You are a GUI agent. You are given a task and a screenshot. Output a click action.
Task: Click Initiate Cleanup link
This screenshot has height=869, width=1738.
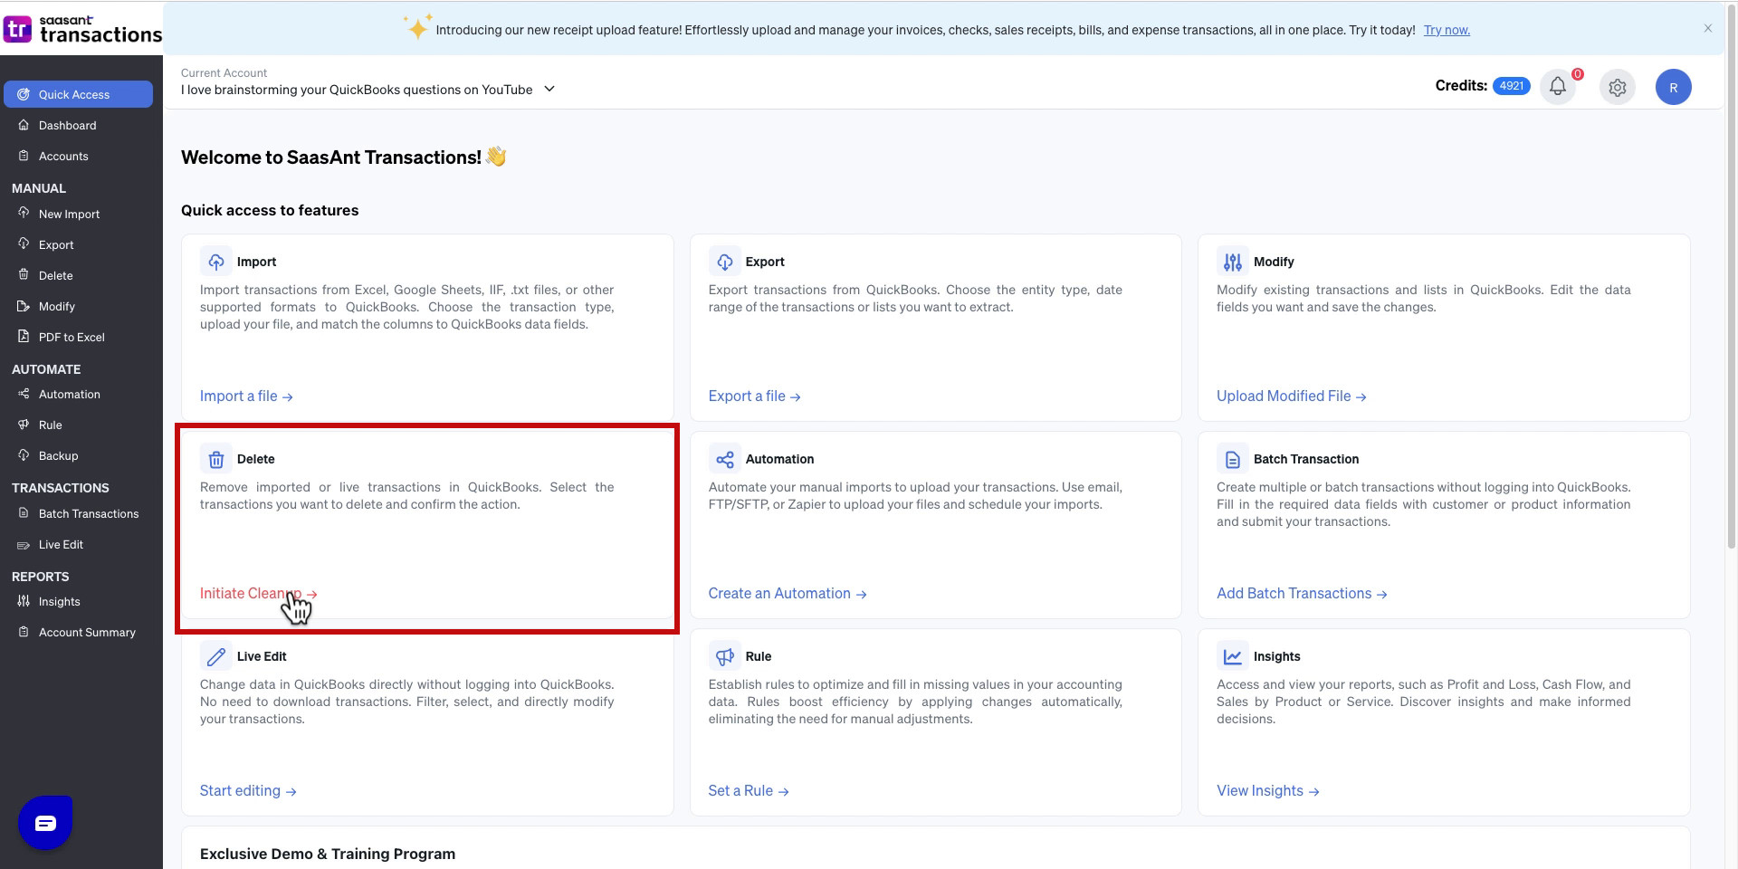tap(258, 593)
